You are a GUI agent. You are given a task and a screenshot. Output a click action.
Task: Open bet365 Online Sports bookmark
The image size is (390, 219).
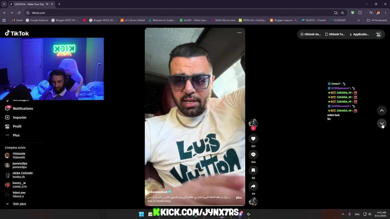coord(193,20)
